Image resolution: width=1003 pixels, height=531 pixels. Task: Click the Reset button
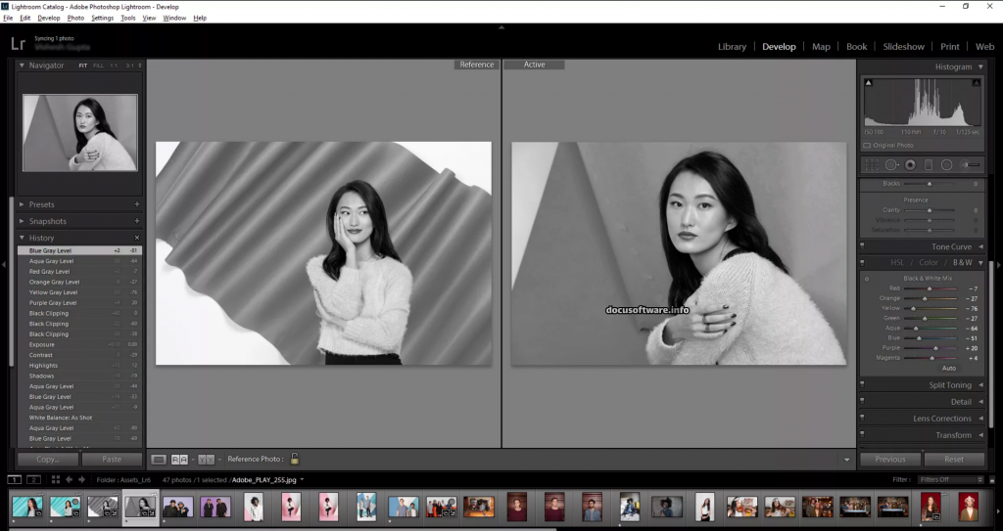coord(954,459)
